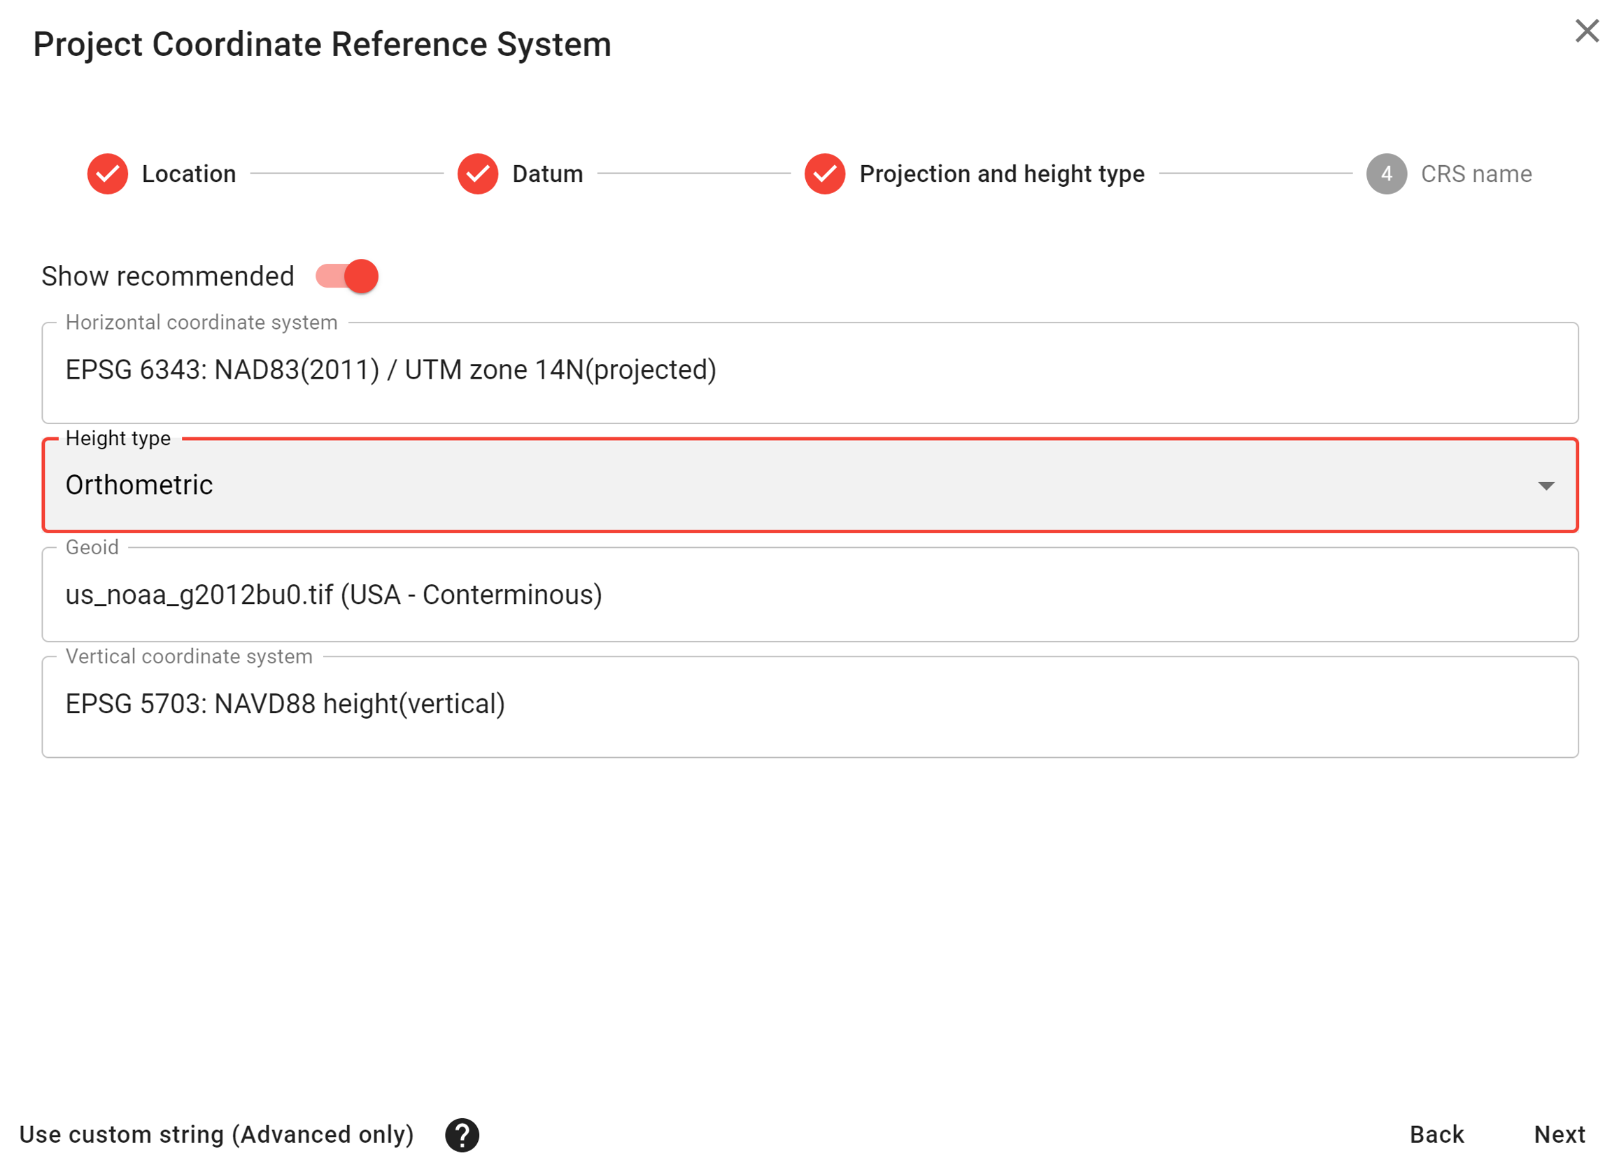Click the Datum step checkmark icon
1612x1170 pixels.
point(478,174)
